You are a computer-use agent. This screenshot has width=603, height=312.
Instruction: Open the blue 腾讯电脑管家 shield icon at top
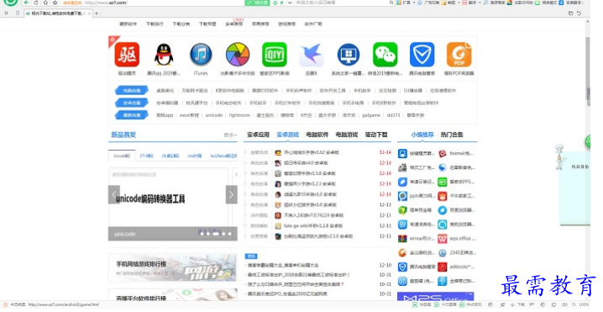pos(422,55)
